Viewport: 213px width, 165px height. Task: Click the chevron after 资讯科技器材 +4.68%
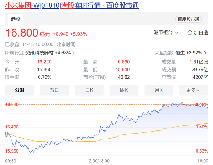(x=74, y=53)
